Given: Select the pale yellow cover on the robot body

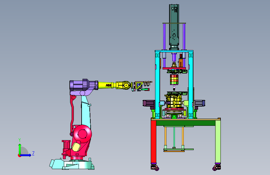Looking at the screenshot, I should click(x=76, y=147).
